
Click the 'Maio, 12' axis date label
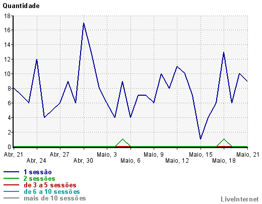177,161
